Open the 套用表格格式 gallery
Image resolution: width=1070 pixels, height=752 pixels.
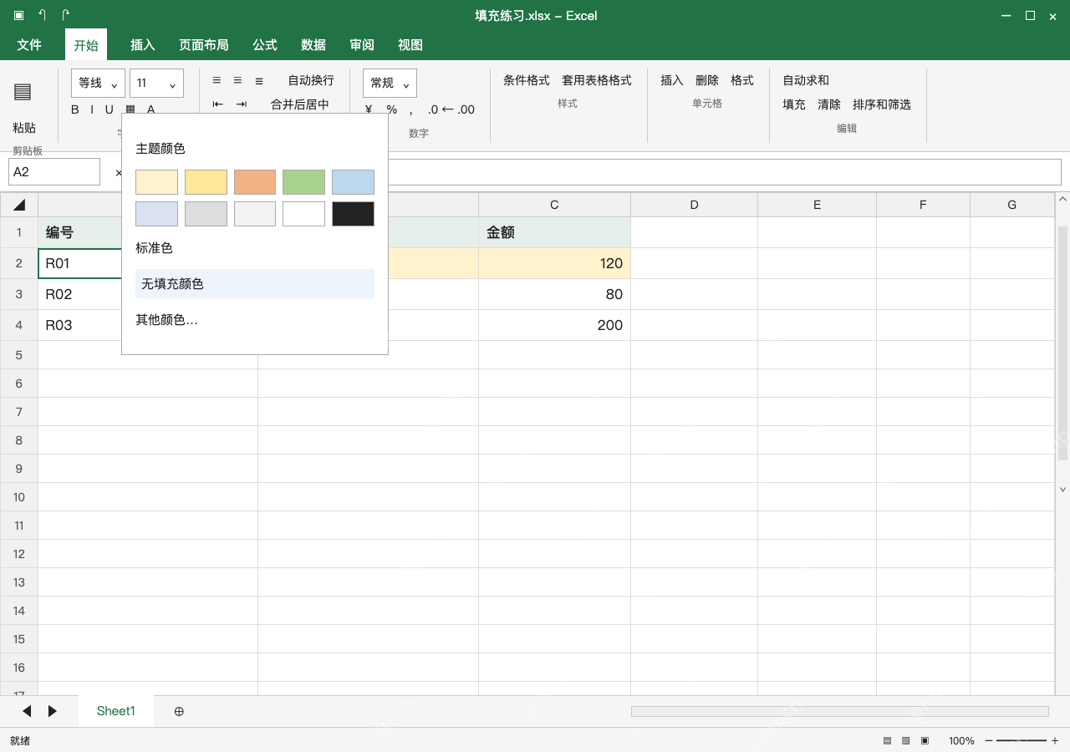tap(597, 80)
